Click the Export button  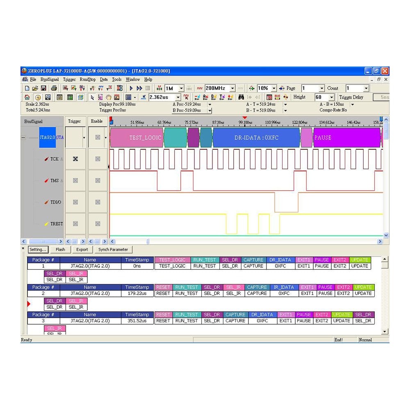click(82, 250)
